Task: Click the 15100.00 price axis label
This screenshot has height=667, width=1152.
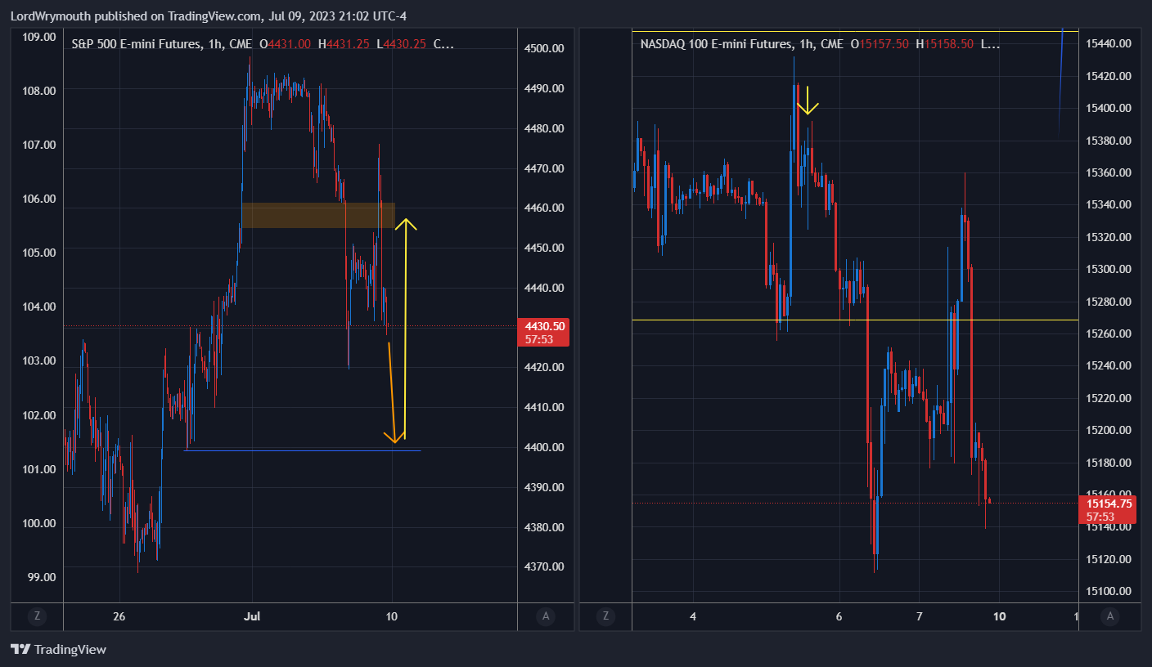Action: pyautogui.click(x=1108, y=591)
